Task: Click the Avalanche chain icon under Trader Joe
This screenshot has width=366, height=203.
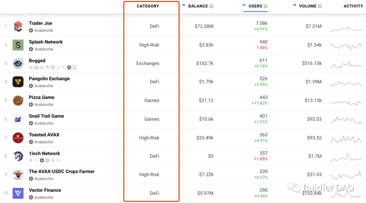Action: tap(31, 31)
